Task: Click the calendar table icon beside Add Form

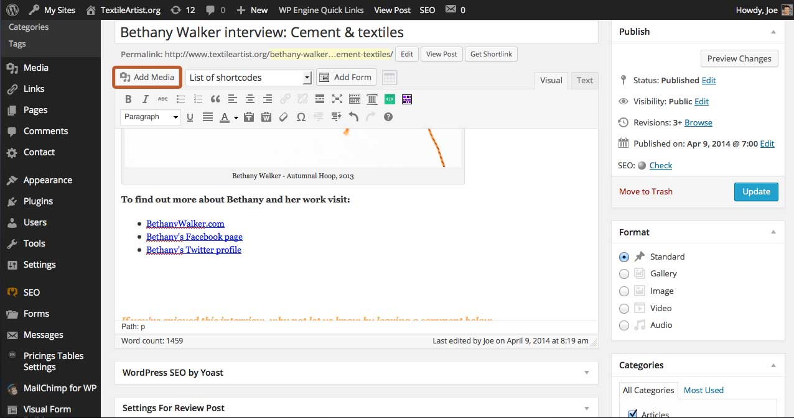Action: [x=390, y=78]
